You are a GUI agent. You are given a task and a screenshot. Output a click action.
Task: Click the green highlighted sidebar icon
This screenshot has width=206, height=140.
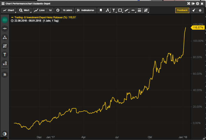pos(5,20)
